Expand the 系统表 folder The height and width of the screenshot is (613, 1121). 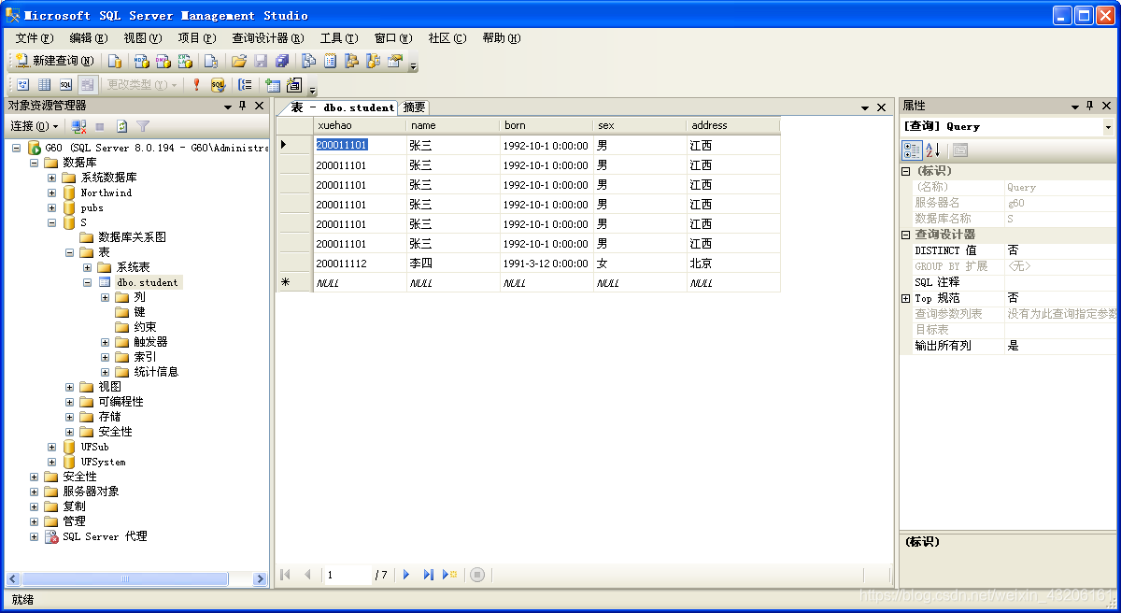coord(88,267)
